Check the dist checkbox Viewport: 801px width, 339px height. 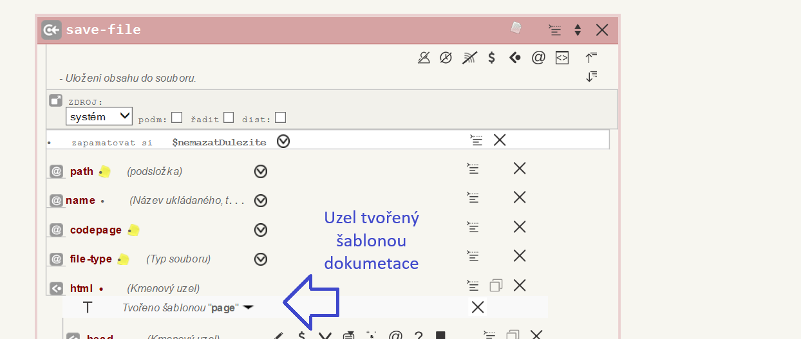(x=280, y=118)
